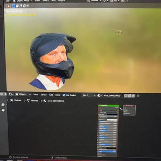Choose the Invert selection mode icon

pos(24,6)
